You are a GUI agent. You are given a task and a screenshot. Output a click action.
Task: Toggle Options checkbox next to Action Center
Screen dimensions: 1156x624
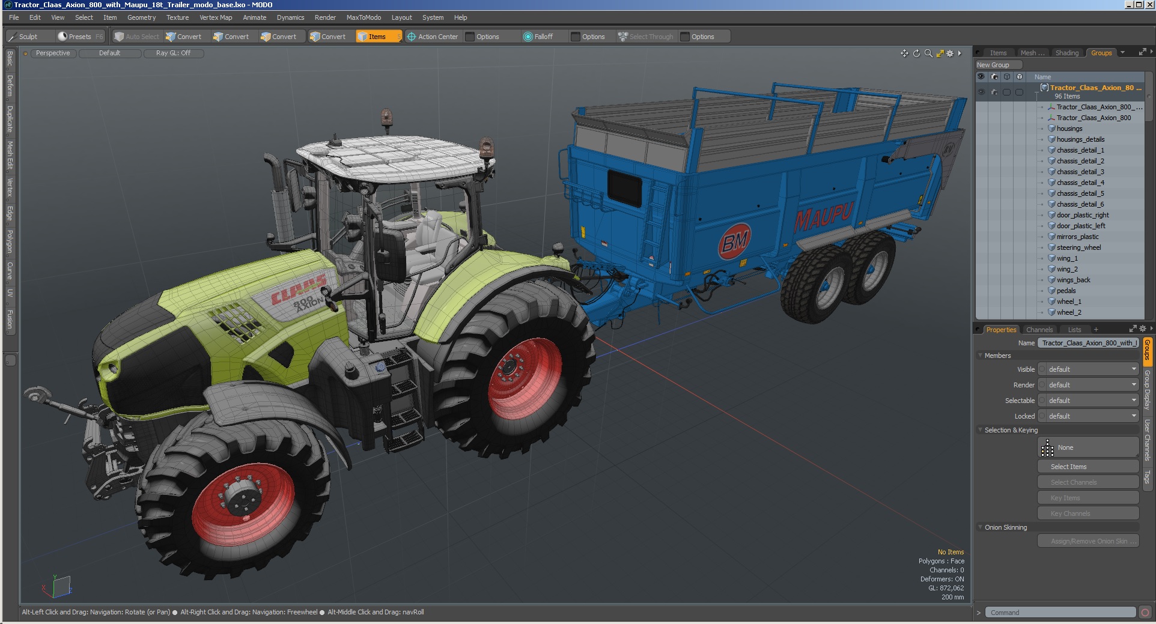470,37
